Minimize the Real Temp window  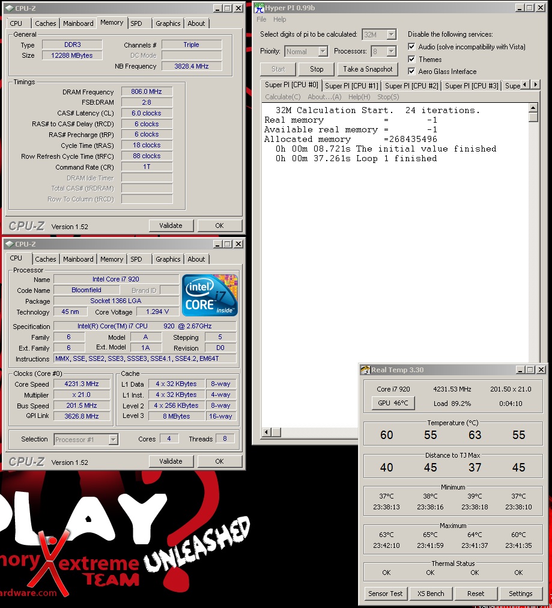point(520,369)
